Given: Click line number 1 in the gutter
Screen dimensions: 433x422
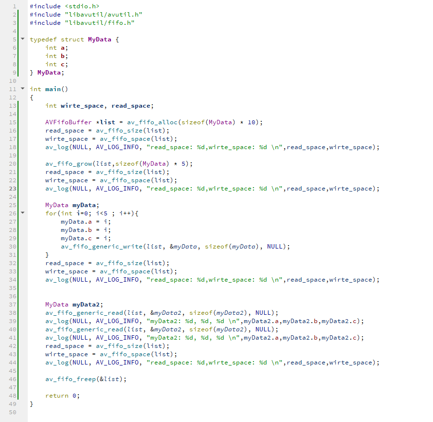Looking at the screenshot, I should coord(15,6).
